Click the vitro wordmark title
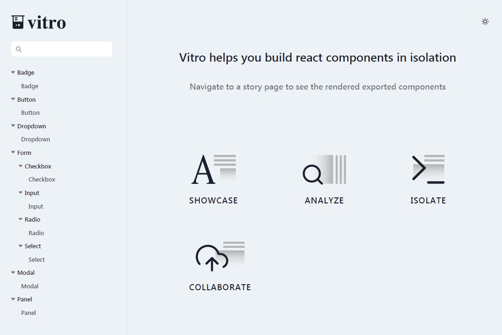This screenshot has width=502, height=335. coord(47,22)
